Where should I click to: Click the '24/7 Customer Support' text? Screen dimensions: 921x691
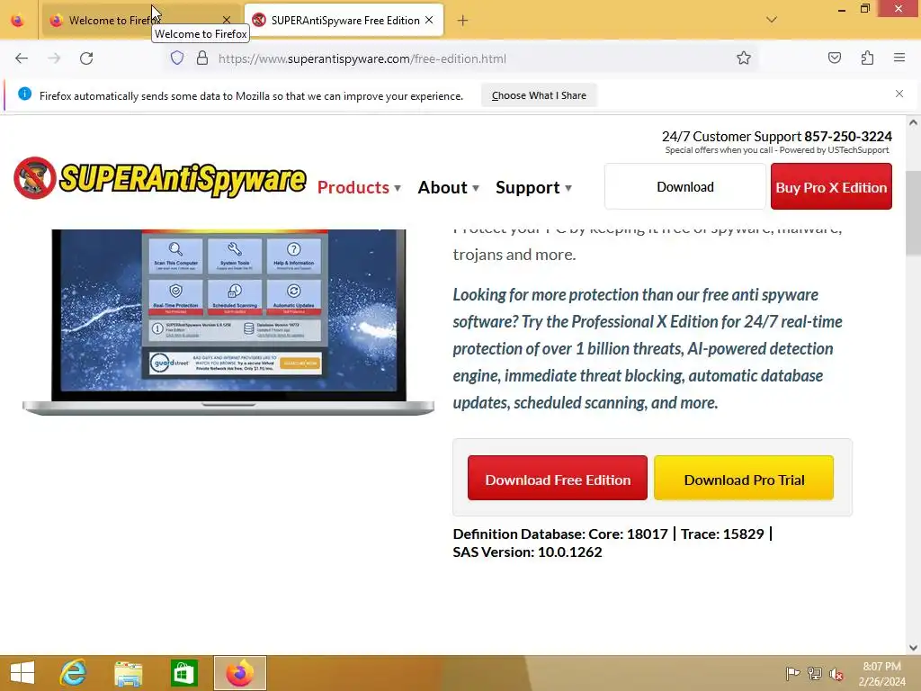coord(731,137)
